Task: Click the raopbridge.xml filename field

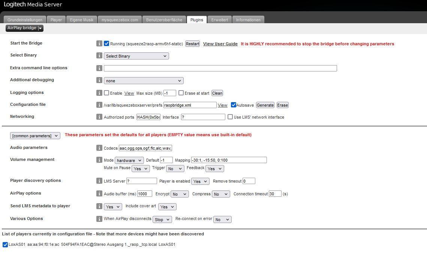Action: [x=190, y=105]
